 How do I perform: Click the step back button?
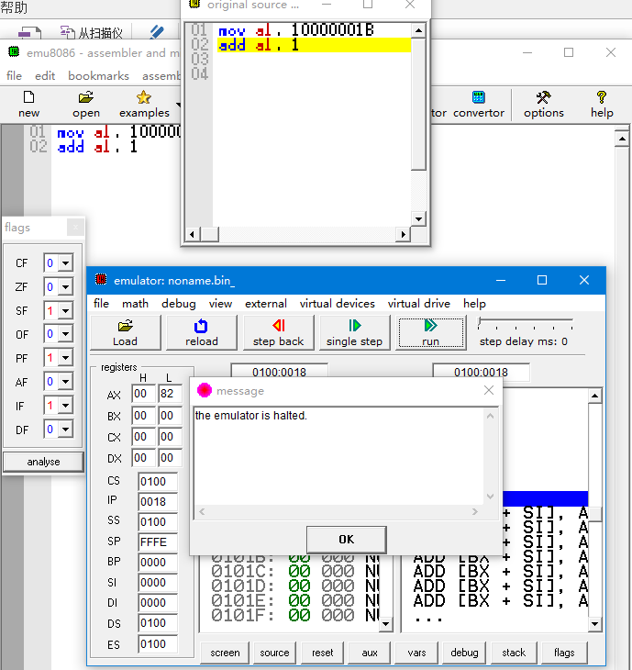click(279, 333)
